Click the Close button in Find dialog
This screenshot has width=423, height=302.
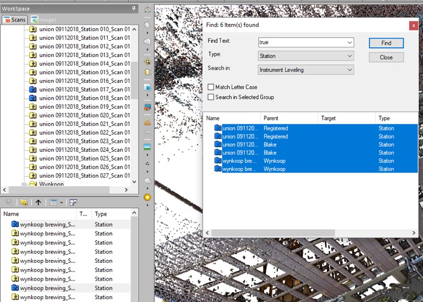click(386, 57)
